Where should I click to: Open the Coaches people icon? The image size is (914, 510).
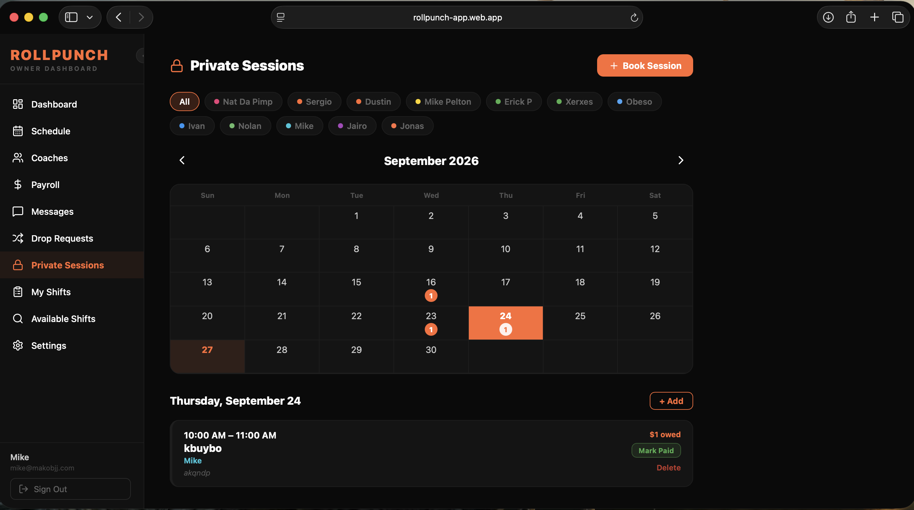[x=18, y=158]
